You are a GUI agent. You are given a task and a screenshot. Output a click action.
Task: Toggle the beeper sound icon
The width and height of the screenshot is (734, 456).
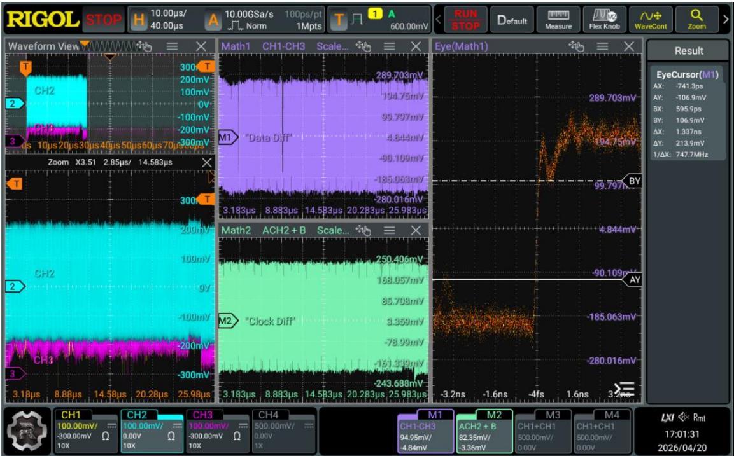tap(684, 417)
